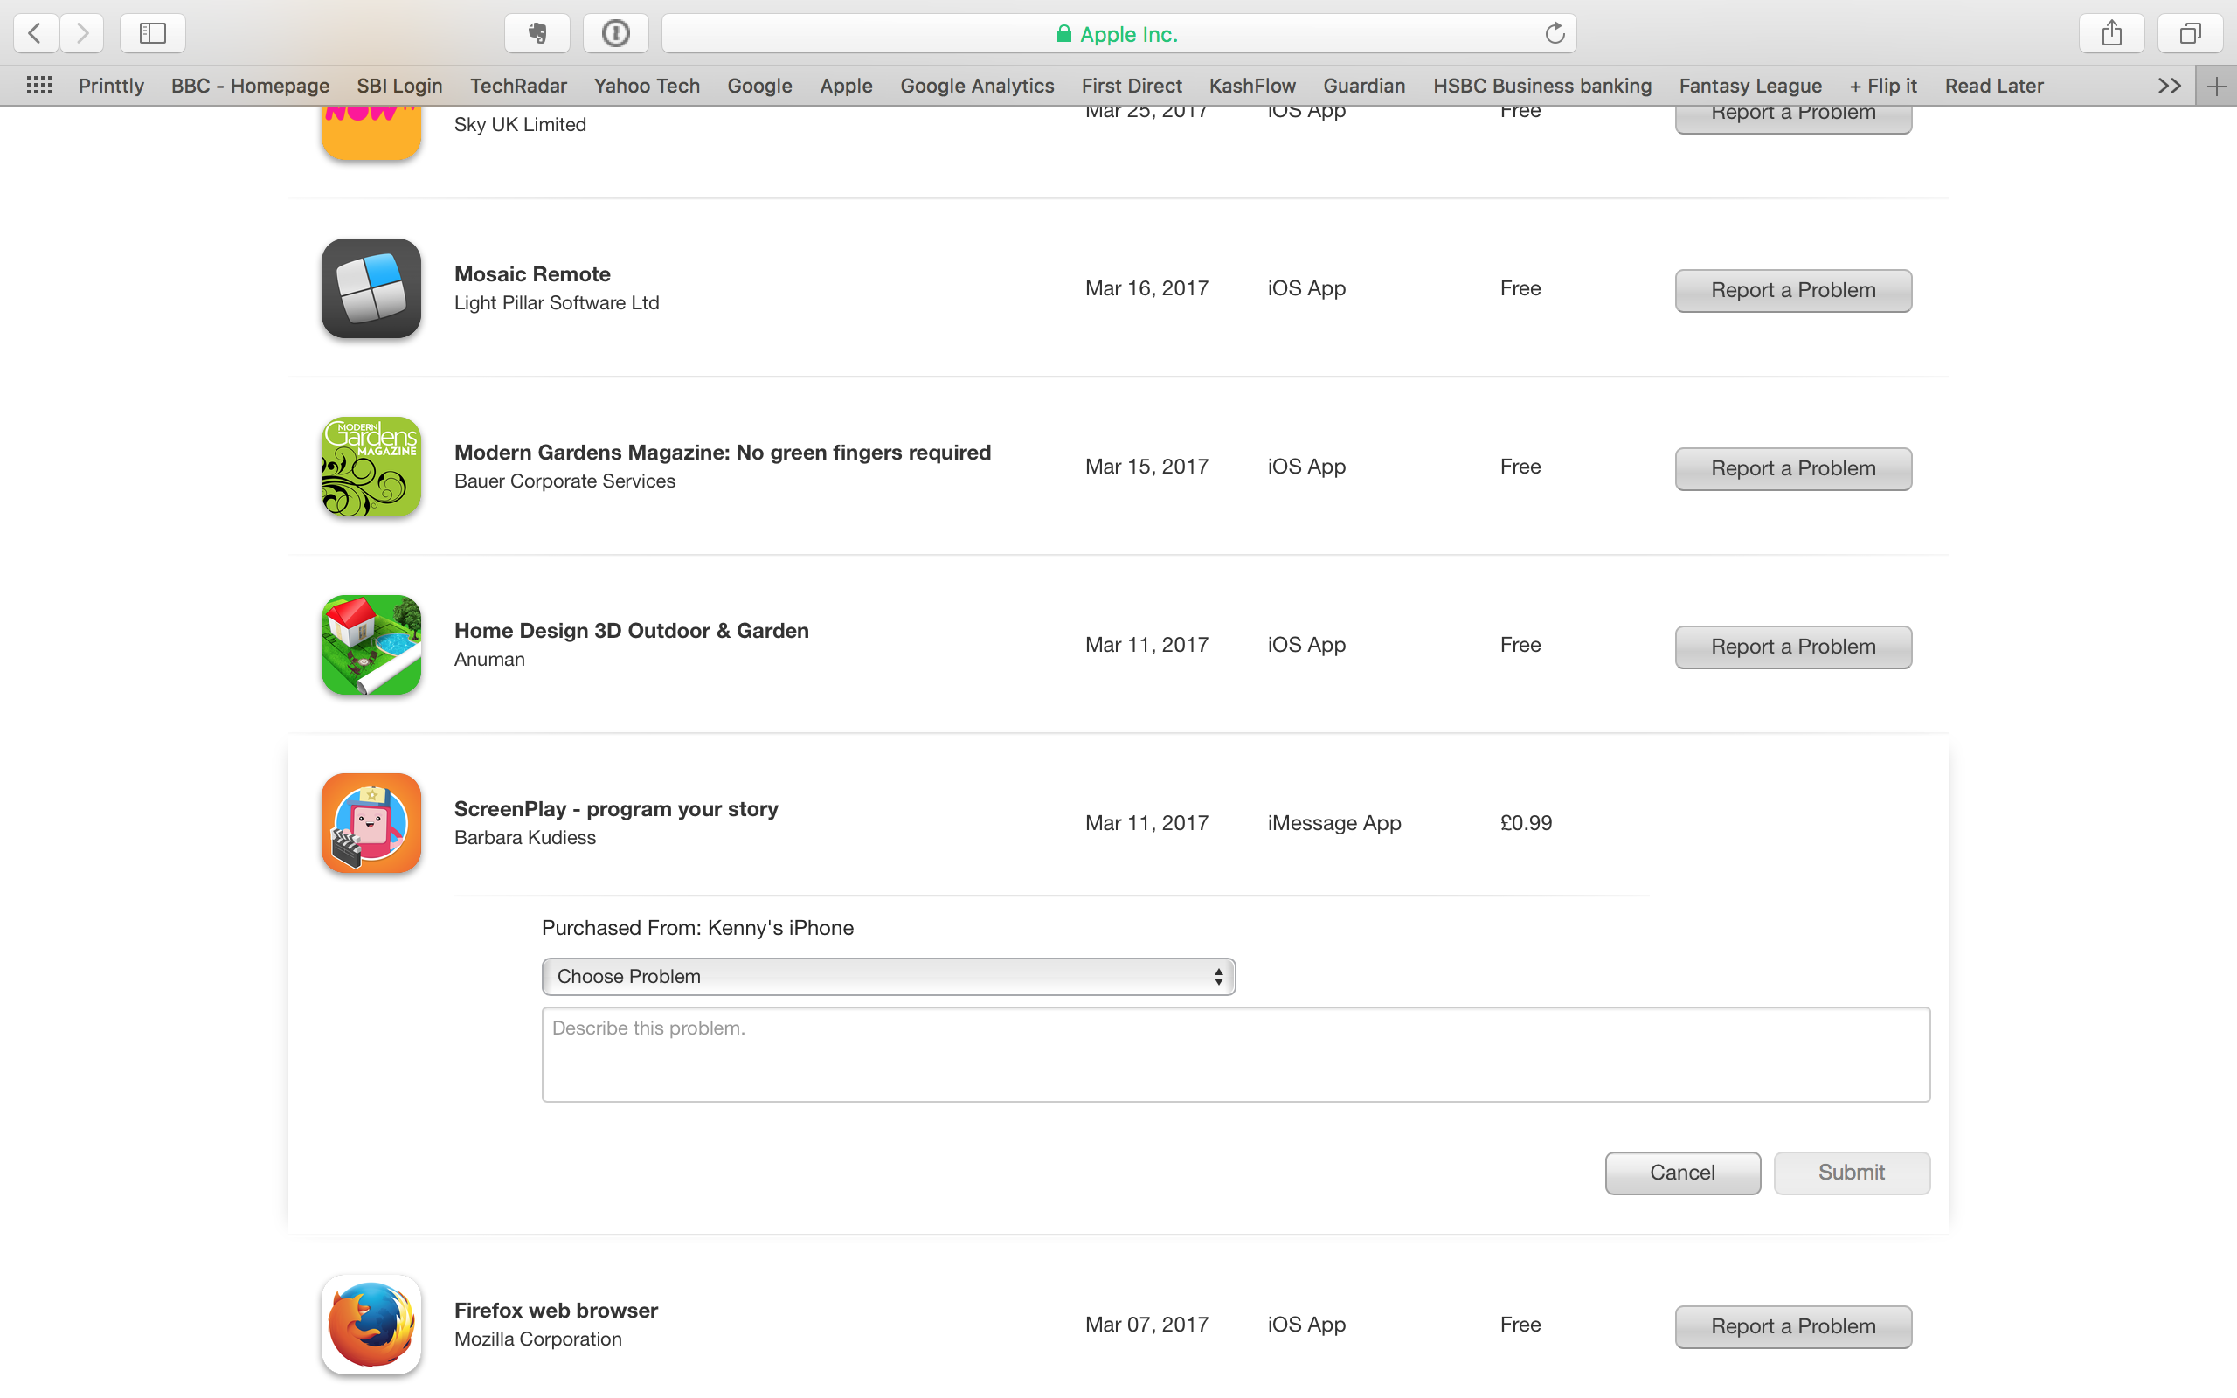This screenshot has width=2237, height=1398.
Task: Click the £0.99 price for ScreenPlay
Action: point(1525,823)
